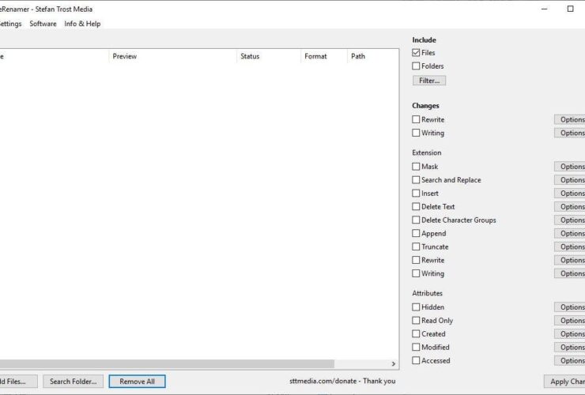Viewport: 585px width, 395px height.
Task: Maximize the FileRenamer window
Action: 570,9
